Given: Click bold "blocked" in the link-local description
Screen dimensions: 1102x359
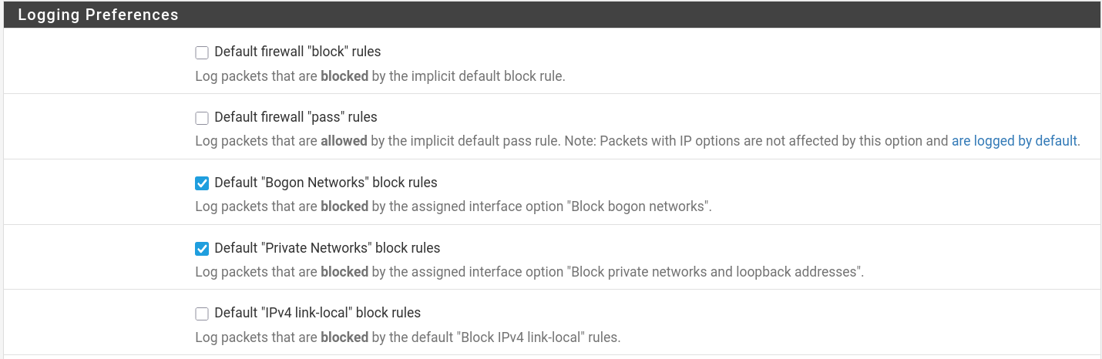Looking at the screenshot, I should (x=344, y=337).
